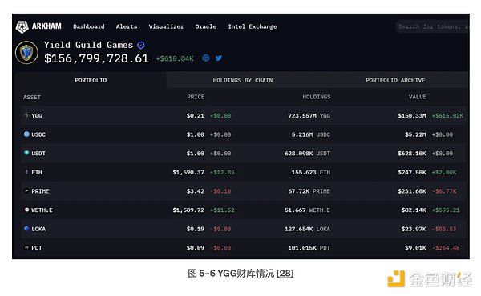The image size is (481, 296).
Task: Open the PRIME asset name
Action: [x=40, y=191]
